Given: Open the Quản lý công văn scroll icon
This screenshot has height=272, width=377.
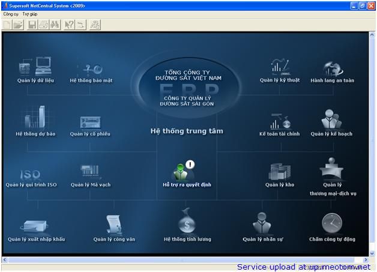Looking at the screenshot, I should coord(114,224).
